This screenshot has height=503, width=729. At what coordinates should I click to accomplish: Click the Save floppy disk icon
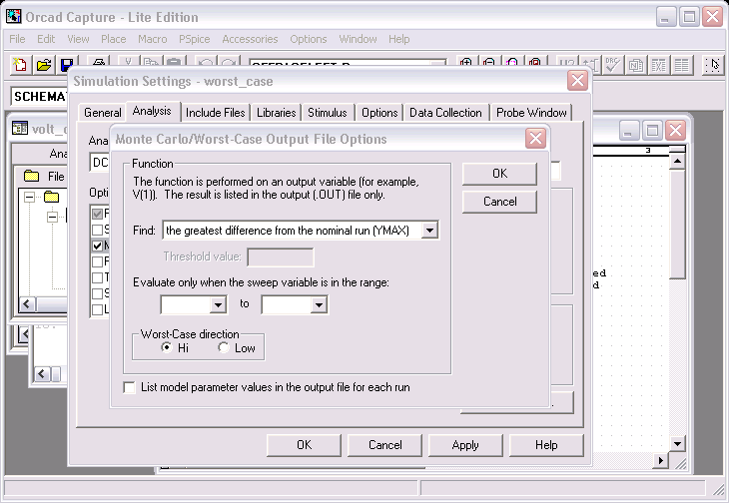click(68, 65)
